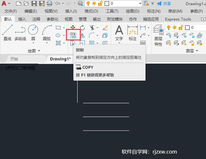This screenshot has height=159, width=206.
Task: Click the Erase tool icon
Action: (105, 28)
